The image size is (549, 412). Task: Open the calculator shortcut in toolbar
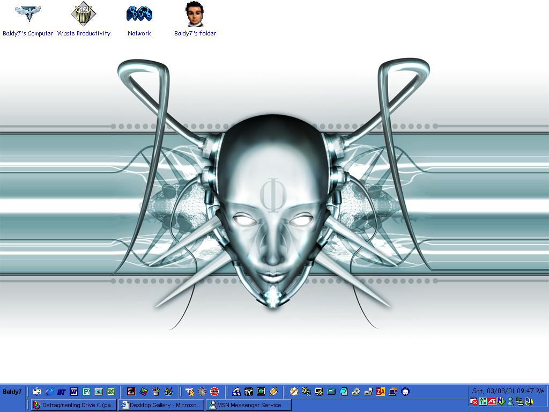[331, 392]
